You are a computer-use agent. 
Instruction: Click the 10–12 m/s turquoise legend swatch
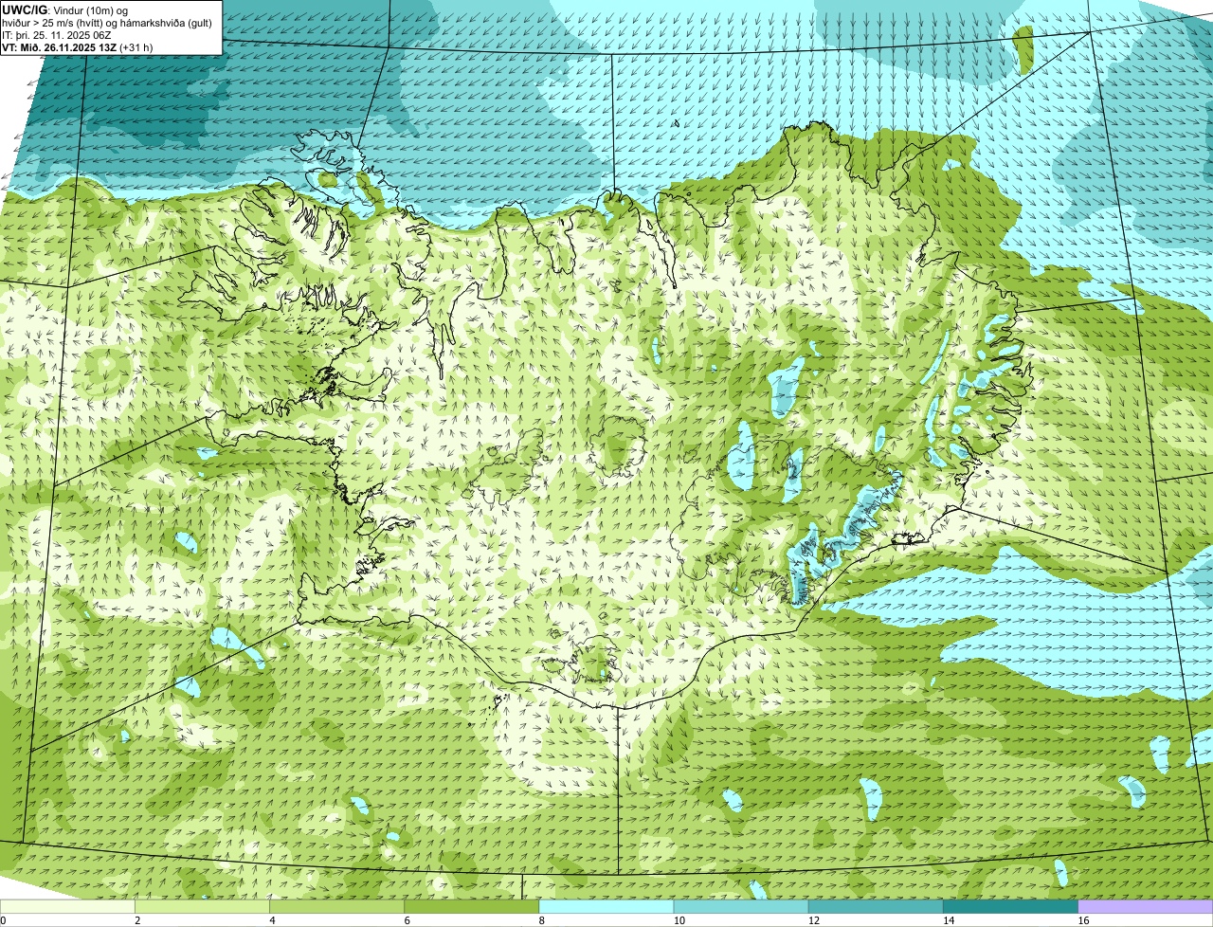741,906
